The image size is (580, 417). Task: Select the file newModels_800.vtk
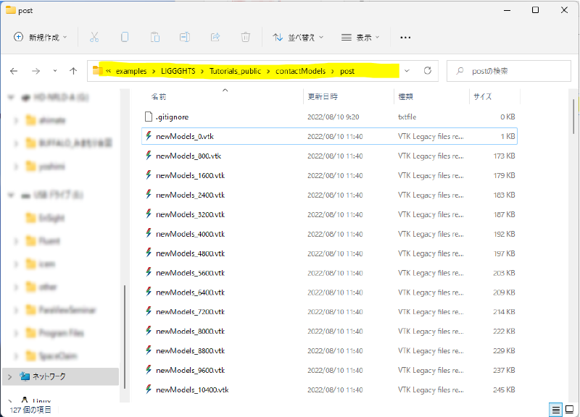pyautogui.click(x=188, y=156)
